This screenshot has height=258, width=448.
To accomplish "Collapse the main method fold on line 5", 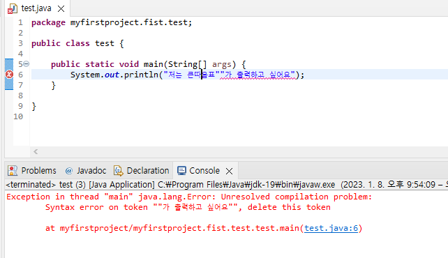I will coord(27,64).
